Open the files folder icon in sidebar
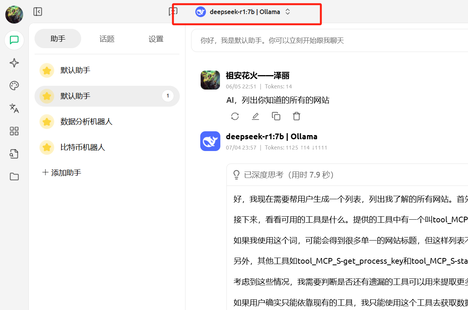The width and height of the screenshot is (468, 310). click(14, 177)
